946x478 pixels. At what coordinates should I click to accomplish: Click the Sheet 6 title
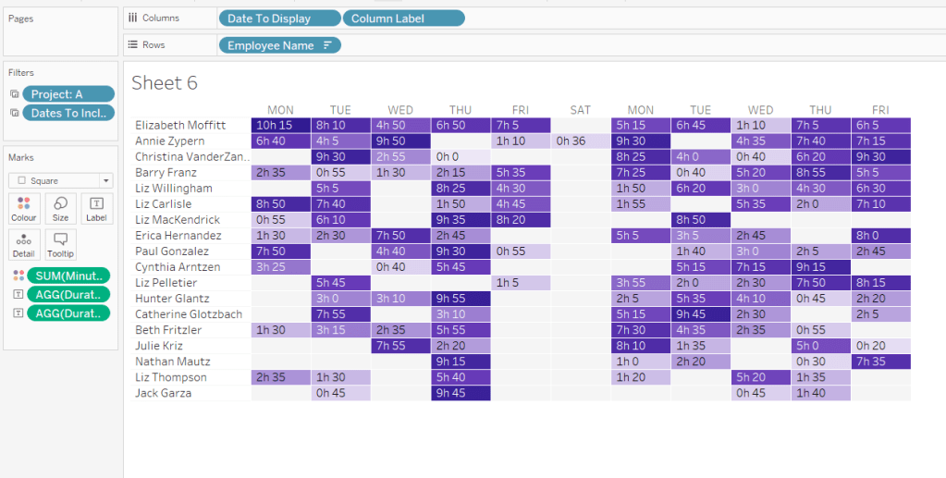pyautogui.click(x=165, y=83)
